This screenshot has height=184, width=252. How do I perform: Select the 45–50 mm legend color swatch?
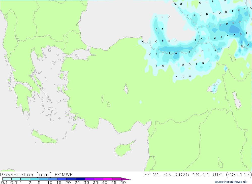tap(117, 179)
